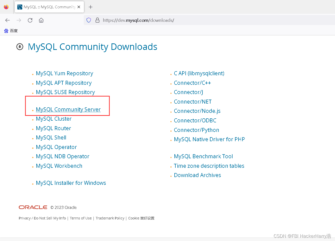Screen dimensions: 335x241
Task: Open Trademark Policy link
Action: tap(110, 218)
